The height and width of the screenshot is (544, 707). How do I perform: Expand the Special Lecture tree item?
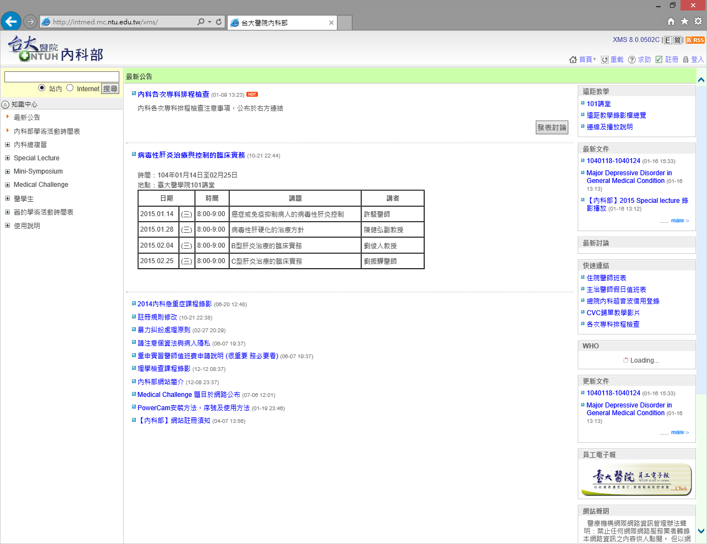coord(8,158)
